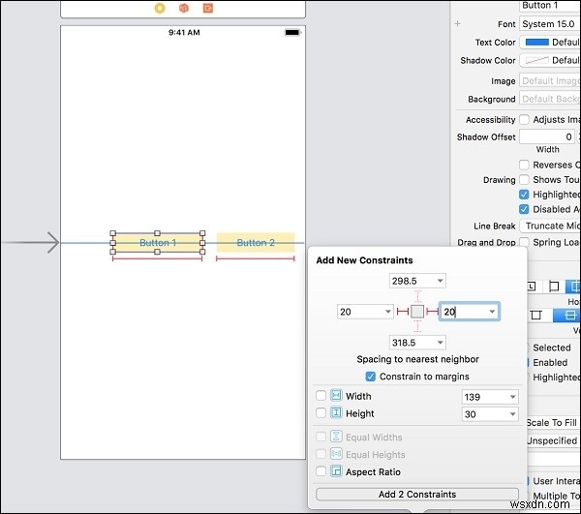581x514 pixels.
Task: Open the Shadow Color swatch
Action: pyautogui.click(x=536, y=60)
